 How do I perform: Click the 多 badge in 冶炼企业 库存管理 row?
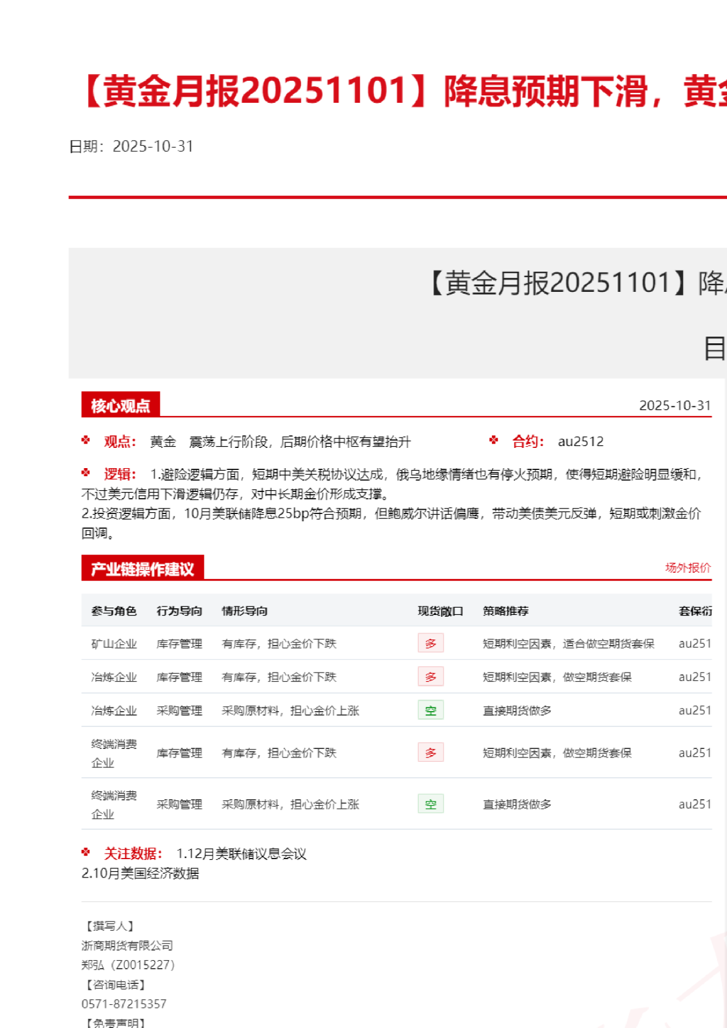coord(430,677)
